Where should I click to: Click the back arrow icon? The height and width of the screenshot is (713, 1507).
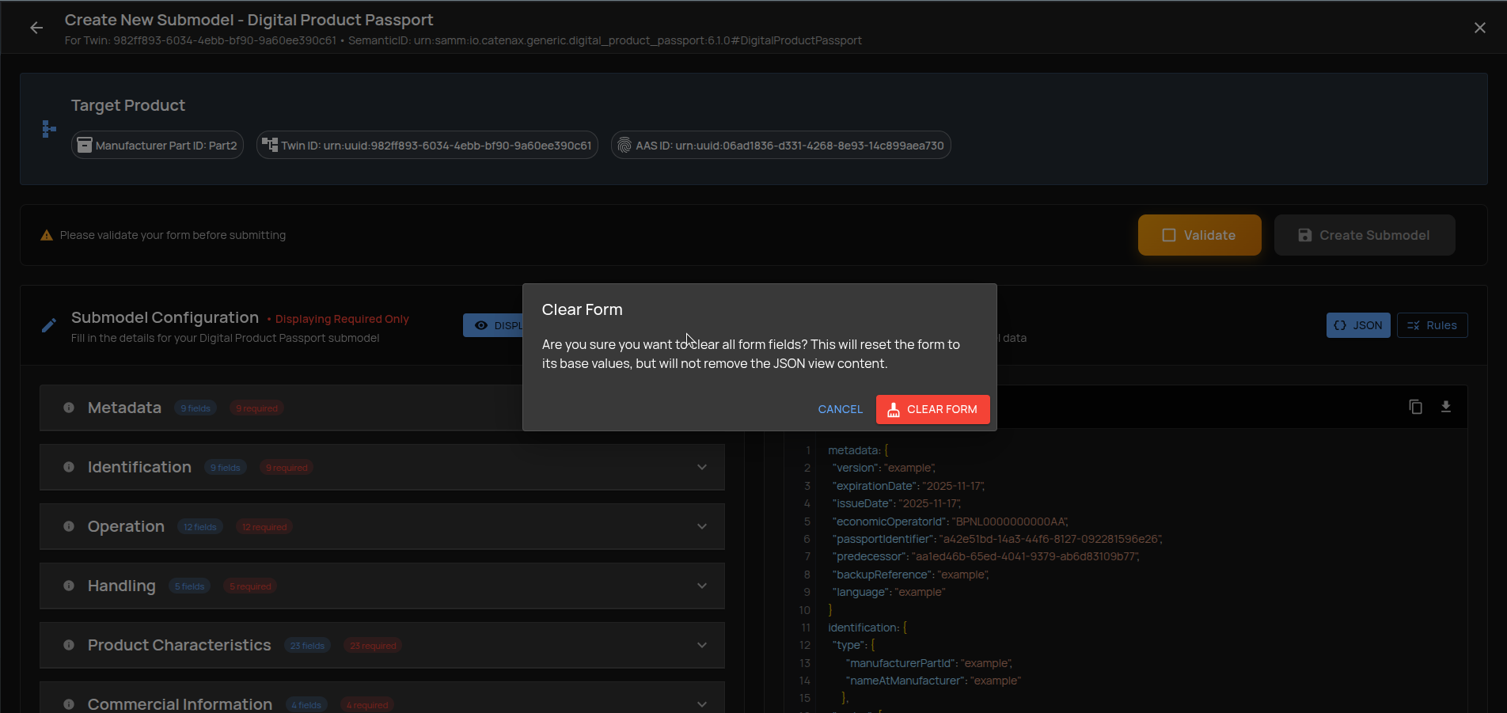[x=36, y=28]
